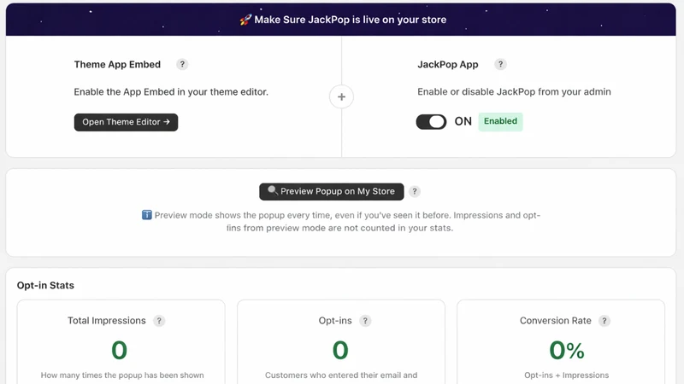
Task: Click the 'Opt-ins ÷ Impressions' description
Action: coord(567,375)
